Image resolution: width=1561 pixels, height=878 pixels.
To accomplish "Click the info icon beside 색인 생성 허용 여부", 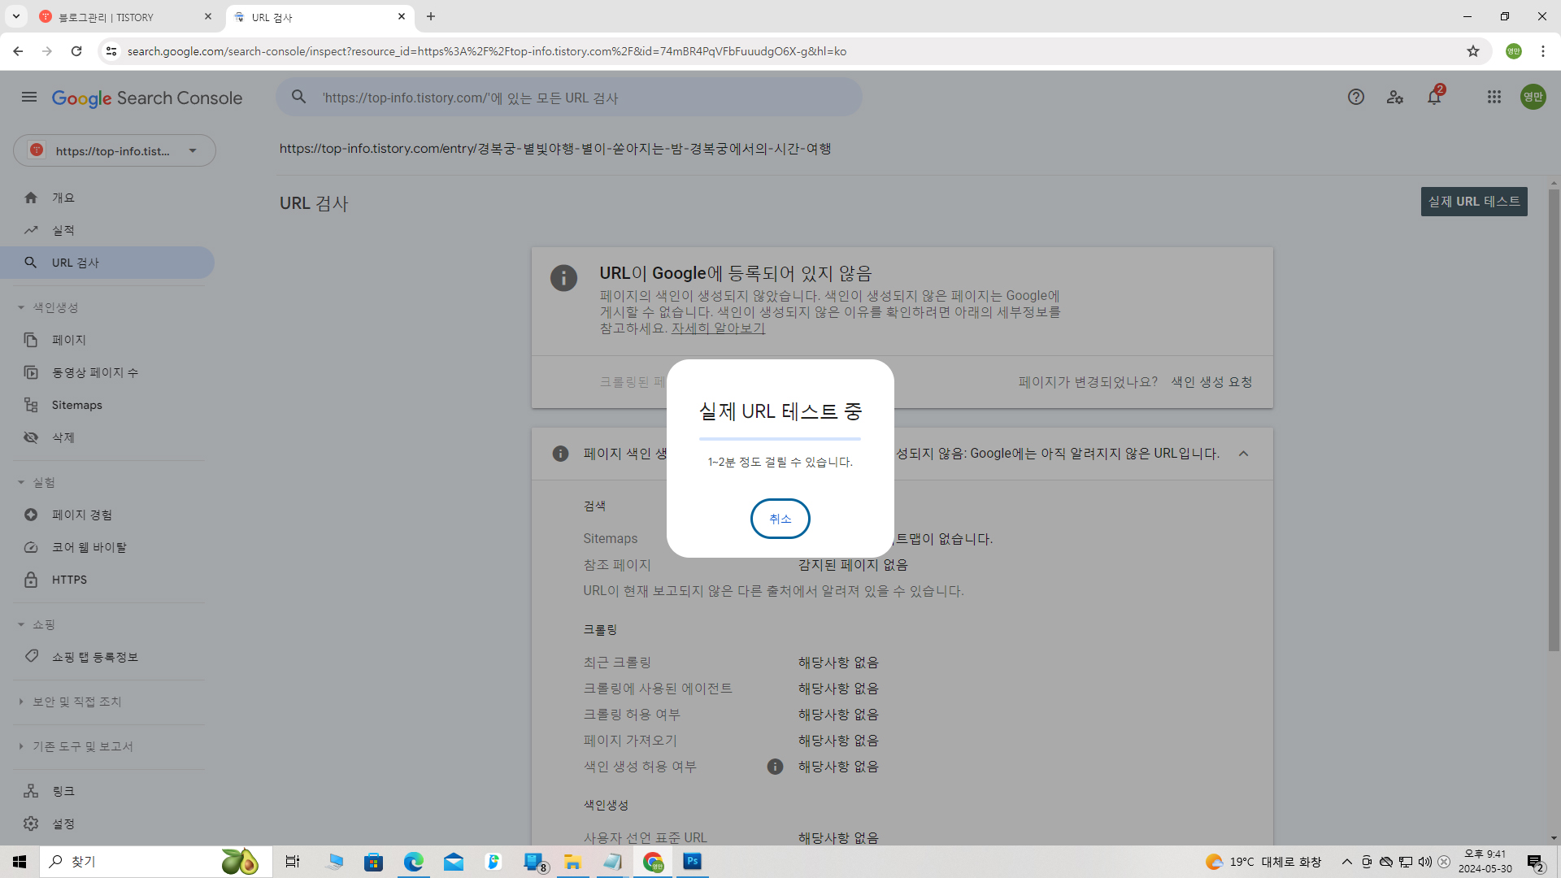I will tap(775, 767).
